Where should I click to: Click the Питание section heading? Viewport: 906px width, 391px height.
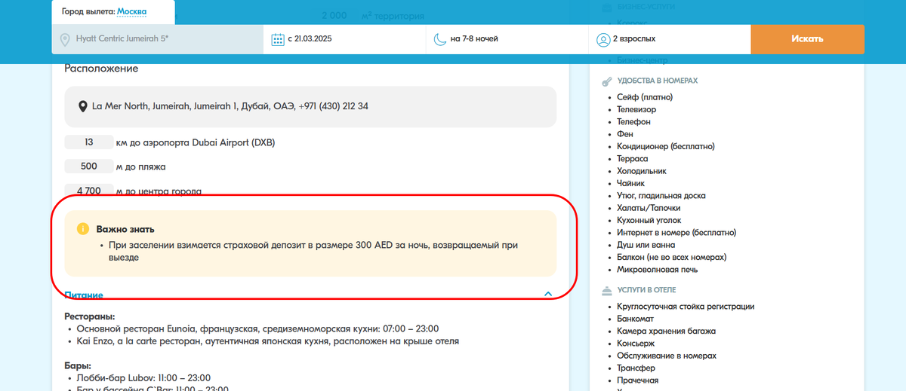(84, 295)
